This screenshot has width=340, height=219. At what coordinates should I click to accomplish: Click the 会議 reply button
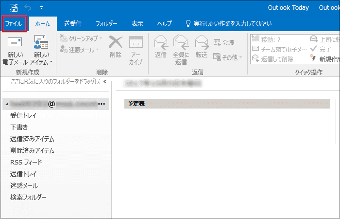coord(224,42)
